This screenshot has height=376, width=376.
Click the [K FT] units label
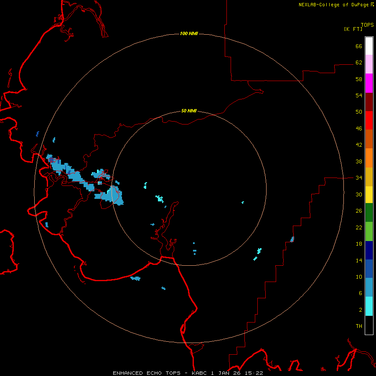coord(353,29)
